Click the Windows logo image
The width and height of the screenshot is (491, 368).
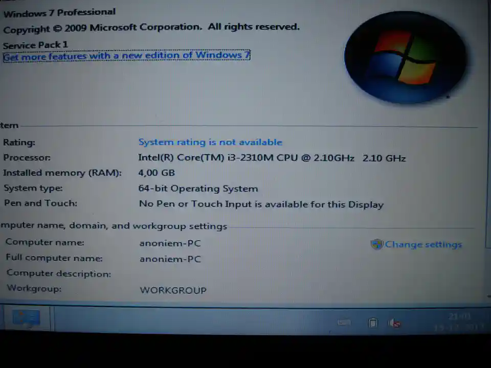(x=406, y=57)
